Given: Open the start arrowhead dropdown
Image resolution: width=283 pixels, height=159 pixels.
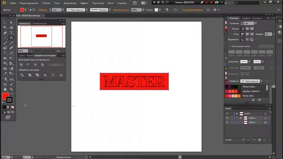Looking at the screenshot, I should coord(249,62).
